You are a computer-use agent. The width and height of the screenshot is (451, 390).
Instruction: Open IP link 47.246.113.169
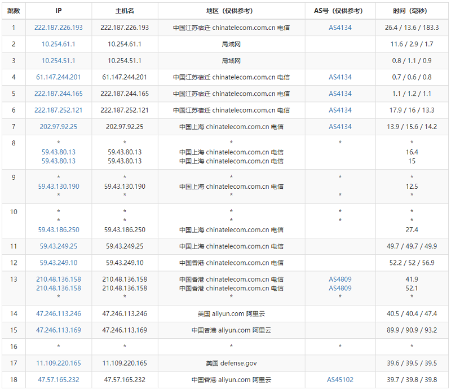(x=59, y=330)
